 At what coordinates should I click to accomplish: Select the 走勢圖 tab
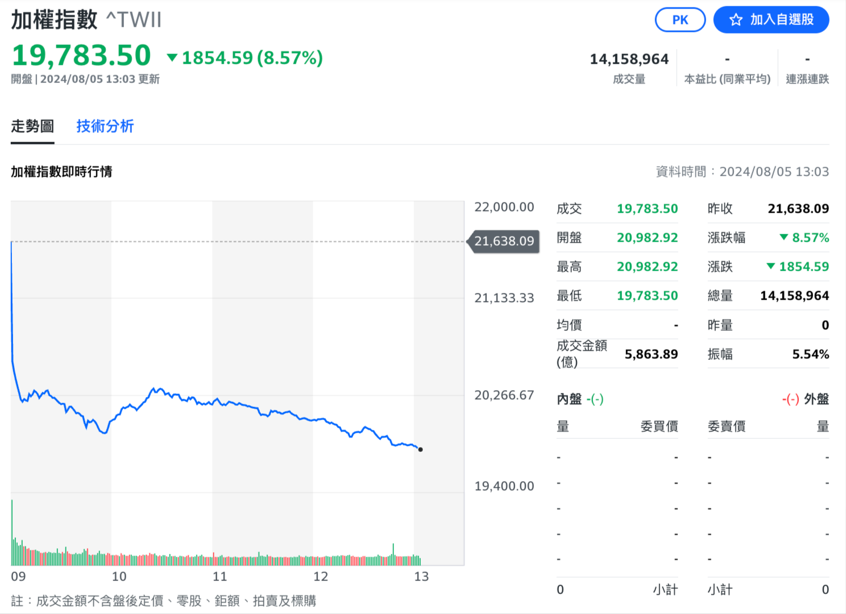[x=32, y=126]
